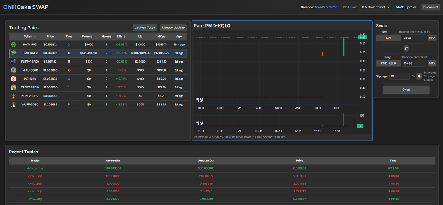Click the WUFF-3D8O dog token icon

(13, 105)
